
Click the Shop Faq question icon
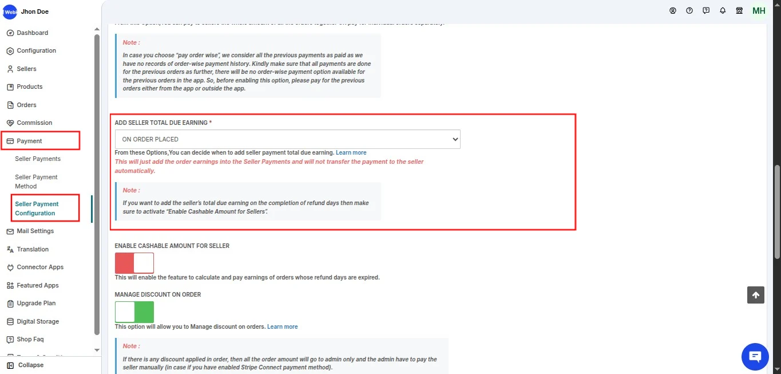[10, 340]
